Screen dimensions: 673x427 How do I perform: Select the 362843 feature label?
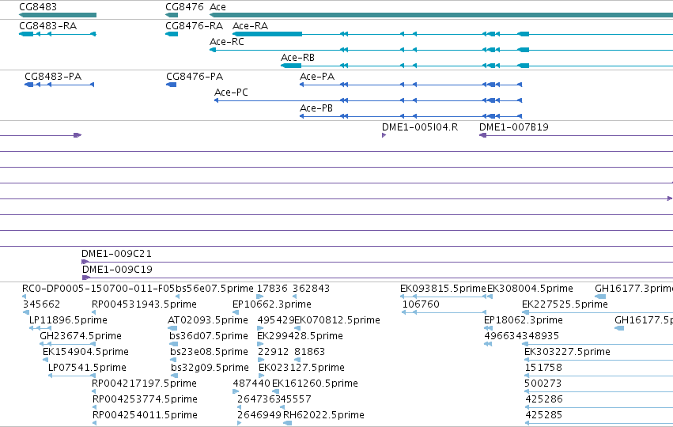pyautogui.click(x=311, y=289)
